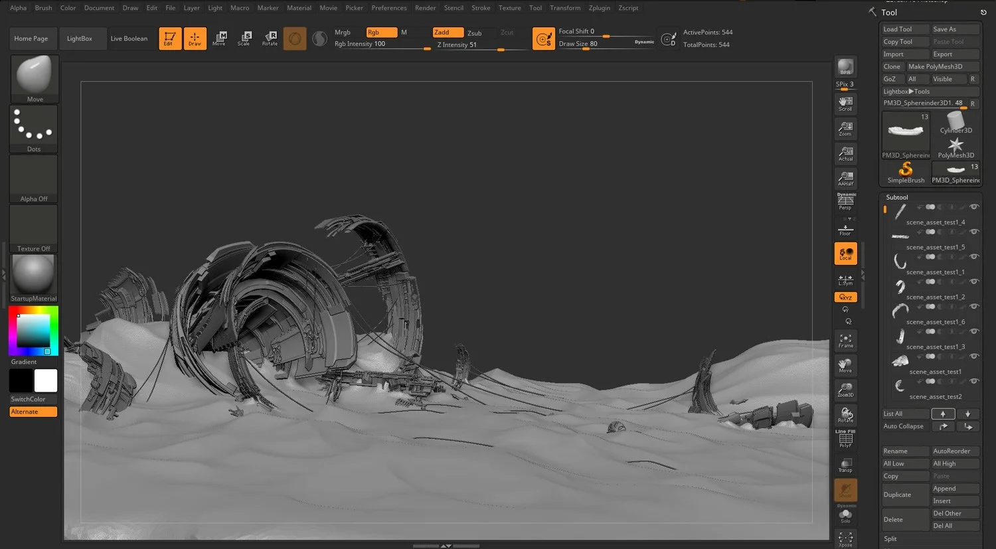Open the Gradient color picker
The height and width of the screenshot is (549, 996).
(33, 331)
